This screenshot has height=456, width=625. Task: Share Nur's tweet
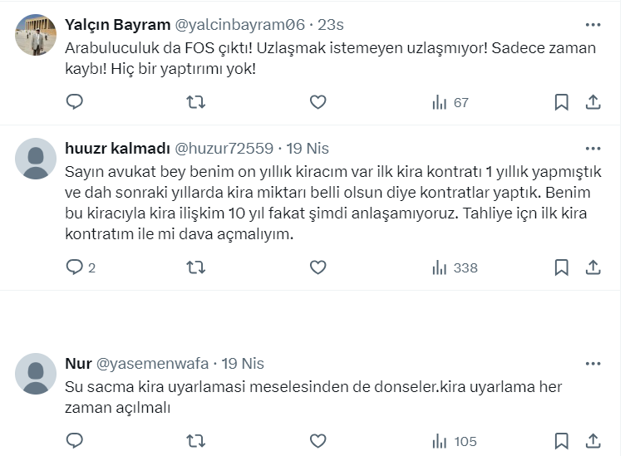pyautogui.click(x=593, y=441)
